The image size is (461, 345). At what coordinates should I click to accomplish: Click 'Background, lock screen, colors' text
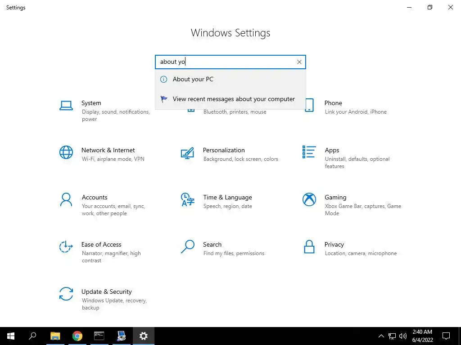click(240, 159)
